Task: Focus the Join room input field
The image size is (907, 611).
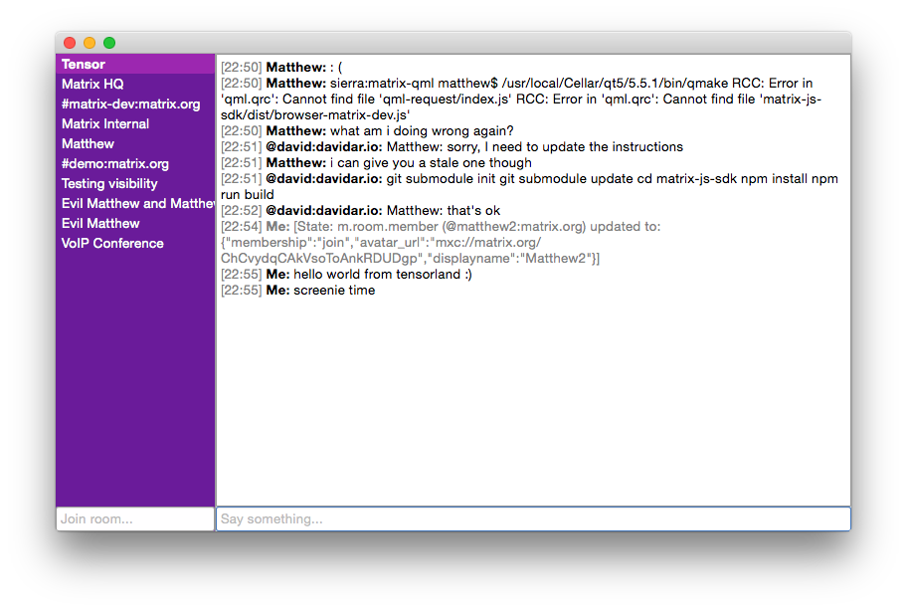Action: [x=135, y=519]
